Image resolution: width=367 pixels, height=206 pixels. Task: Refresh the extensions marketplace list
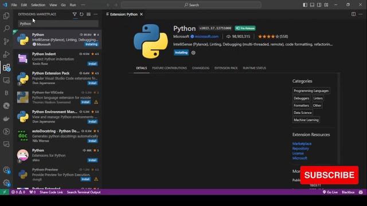(x=81, y=14)
